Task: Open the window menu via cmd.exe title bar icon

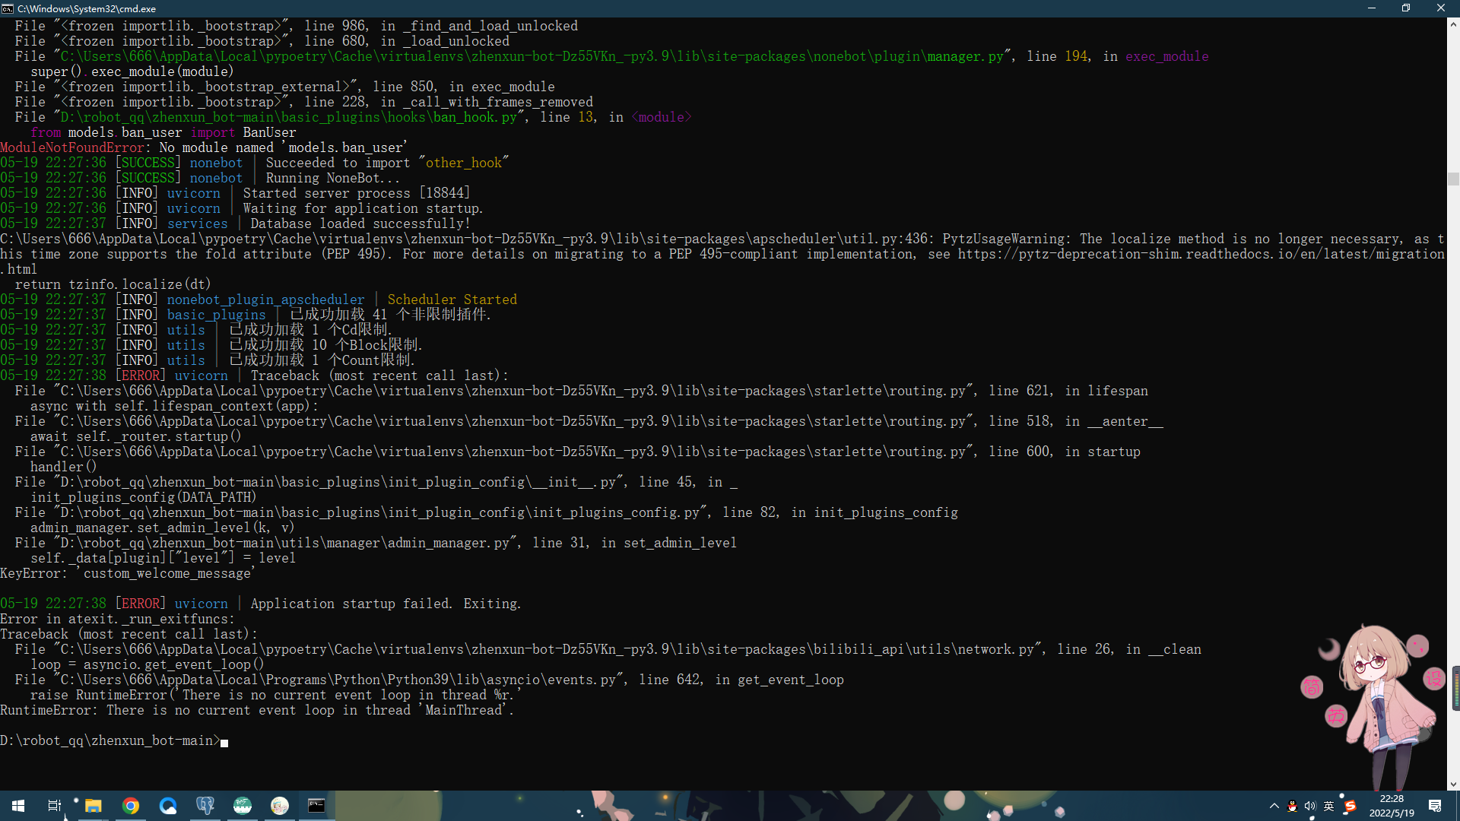Action: pos(8,8)
